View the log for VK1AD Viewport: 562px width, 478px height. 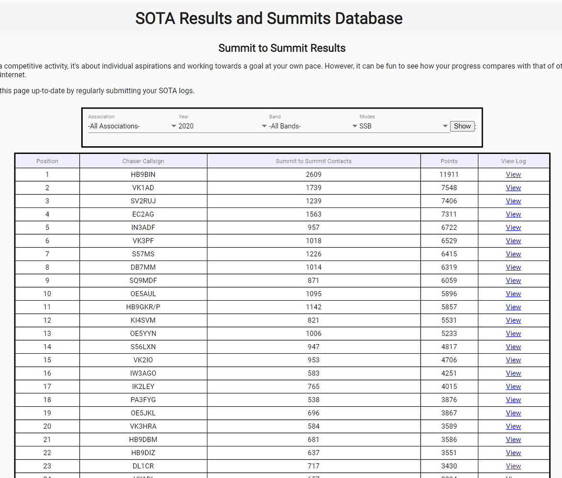click(513, 188)
